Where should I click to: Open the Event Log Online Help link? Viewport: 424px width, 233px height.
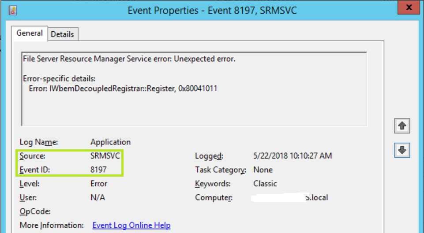131,225
